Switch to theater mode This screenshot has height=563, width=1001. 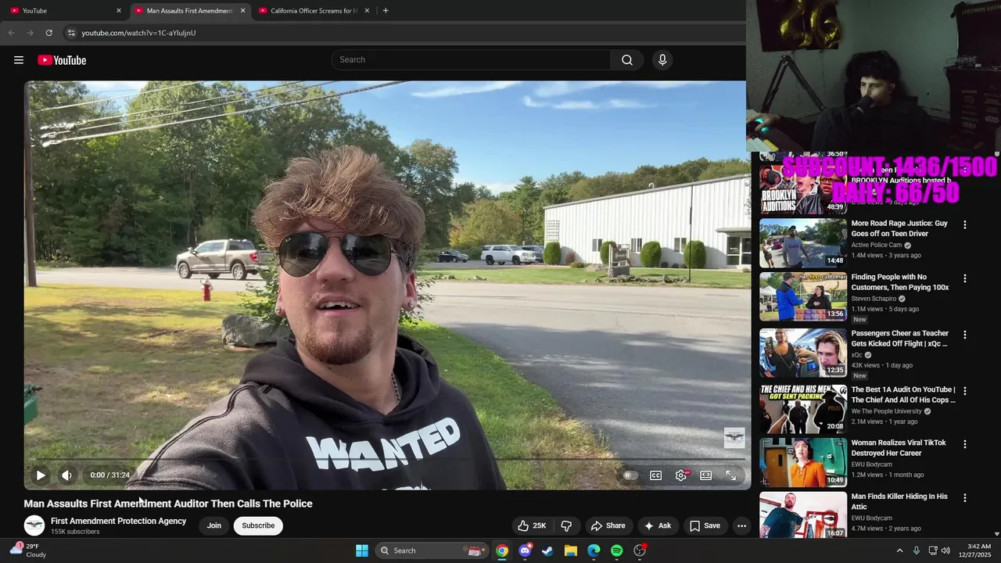coord(706,475)
